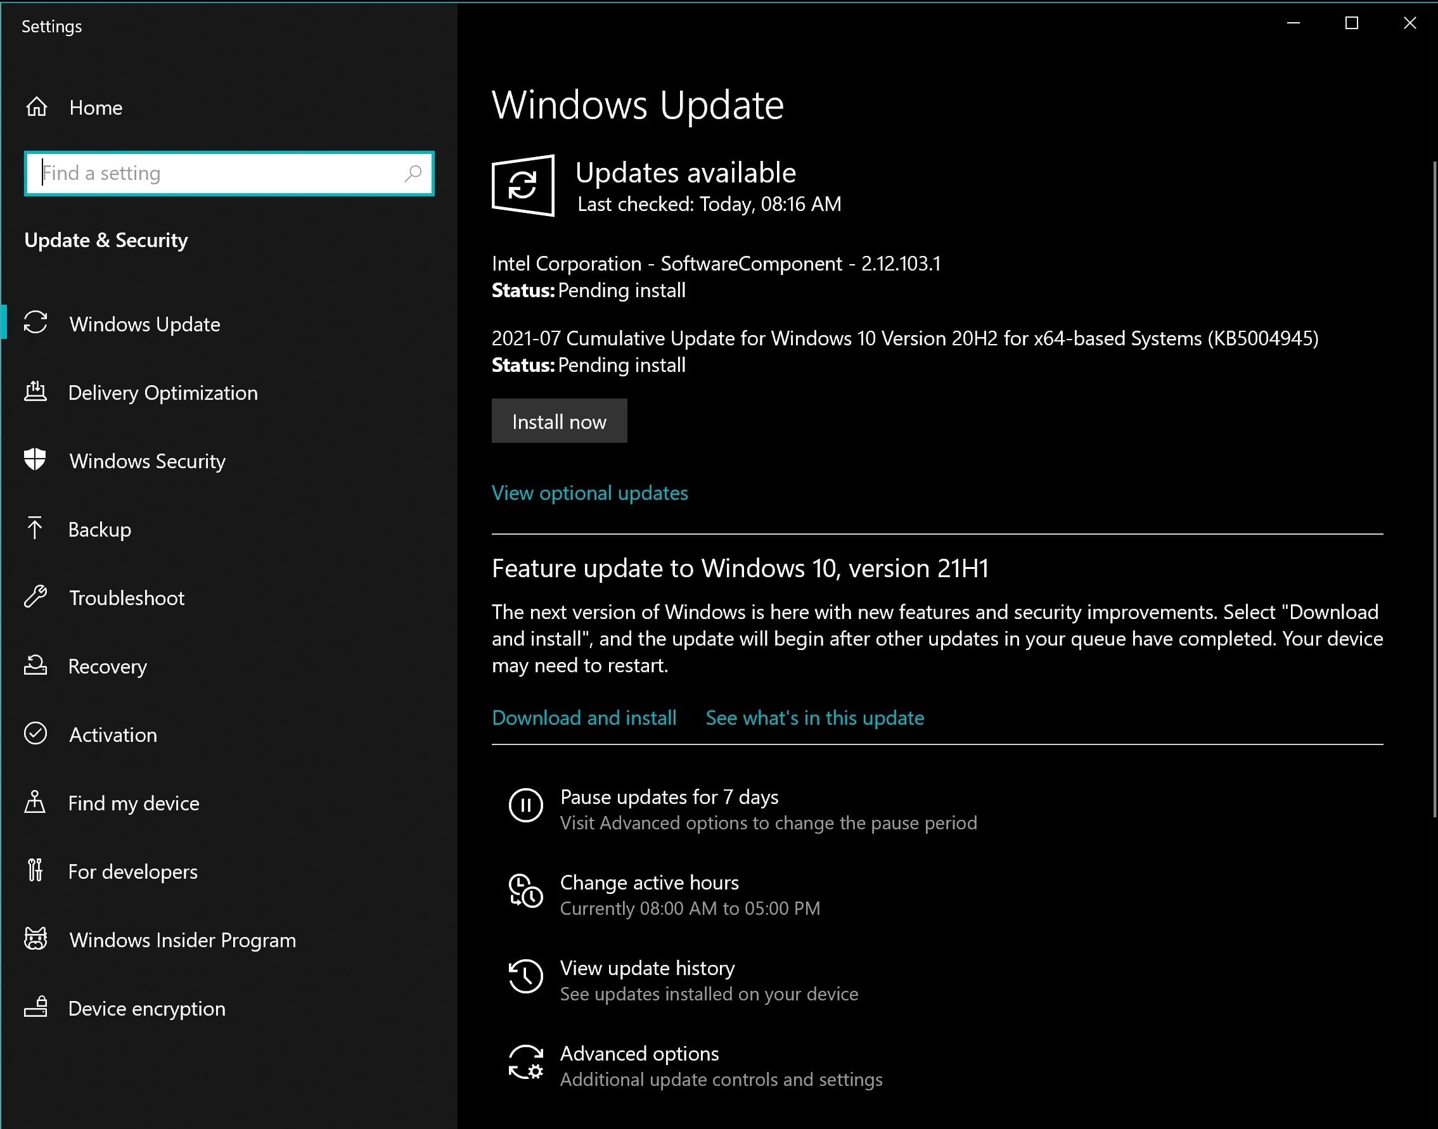Click the Pause updates circle icon
The width and height of the screenshot is (1438, 1129).
[525, 805]
